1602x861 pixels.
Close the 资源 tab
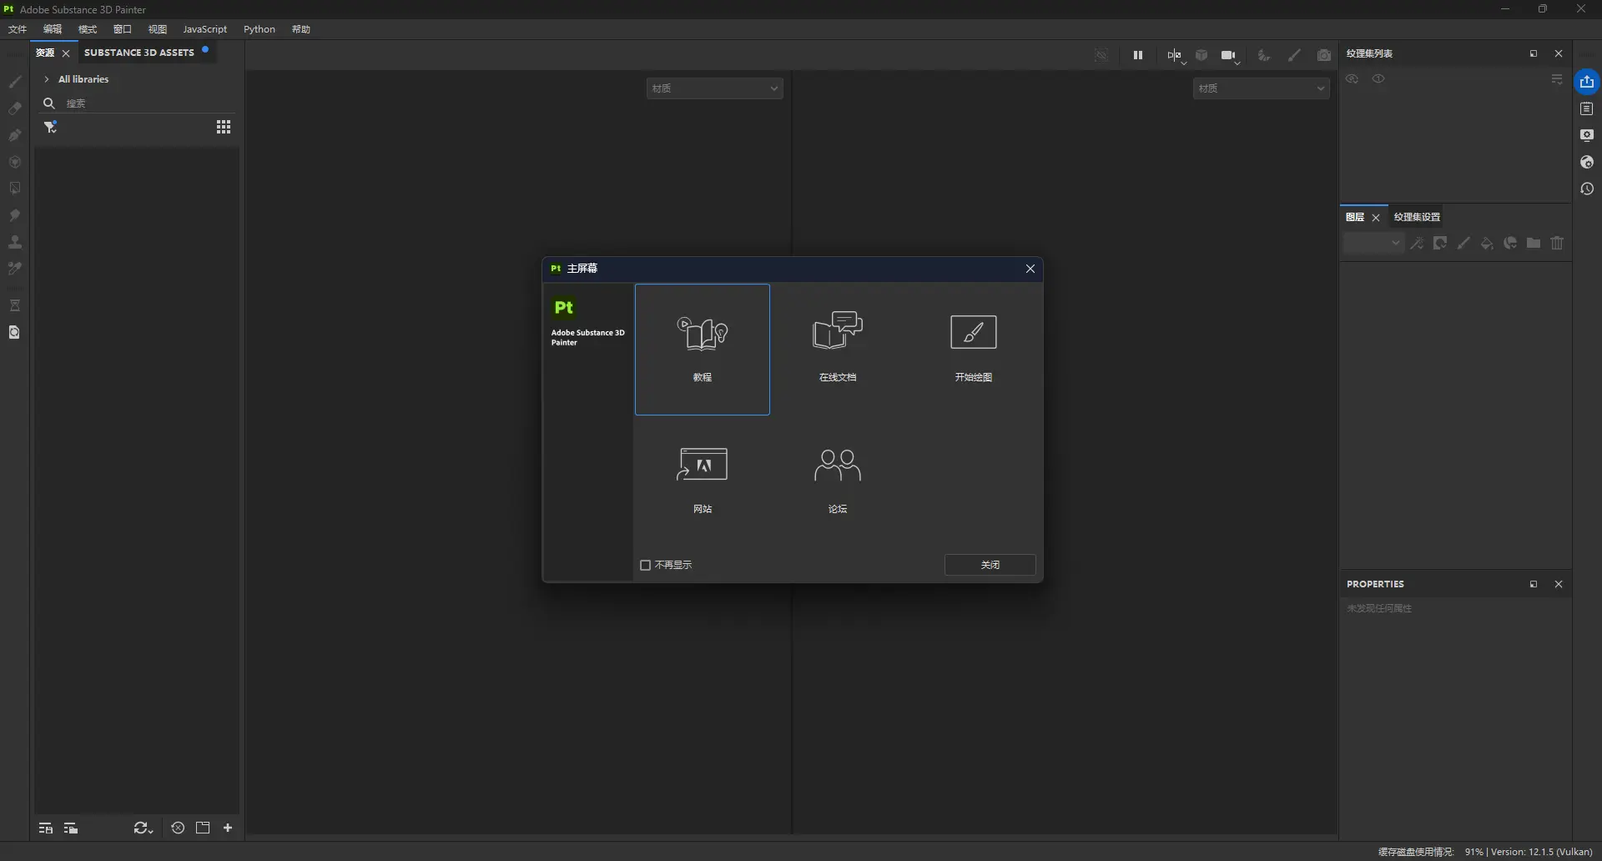66,53
